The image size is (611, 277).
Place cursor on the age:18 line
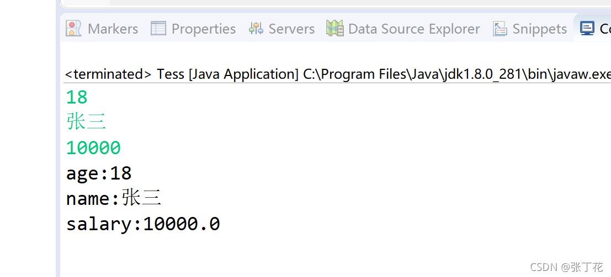[x=99, y=173]
